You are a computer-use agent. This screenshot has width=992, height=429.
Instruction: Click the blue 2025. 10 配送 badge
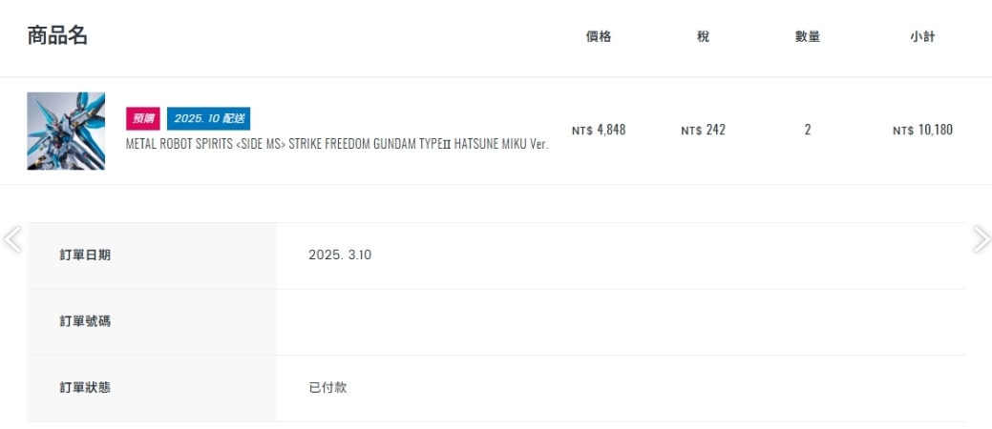point(208,118)
